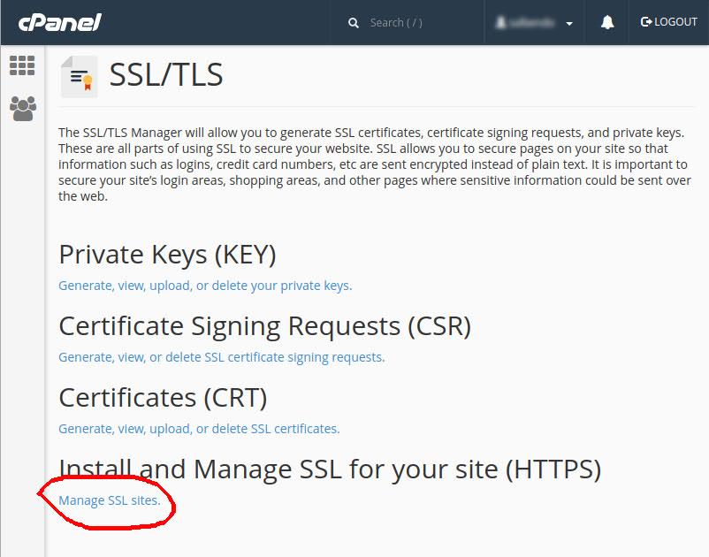Click the SSL/TLS page title
The width and height of the screenshot is (709, 557).
[166, 74]
